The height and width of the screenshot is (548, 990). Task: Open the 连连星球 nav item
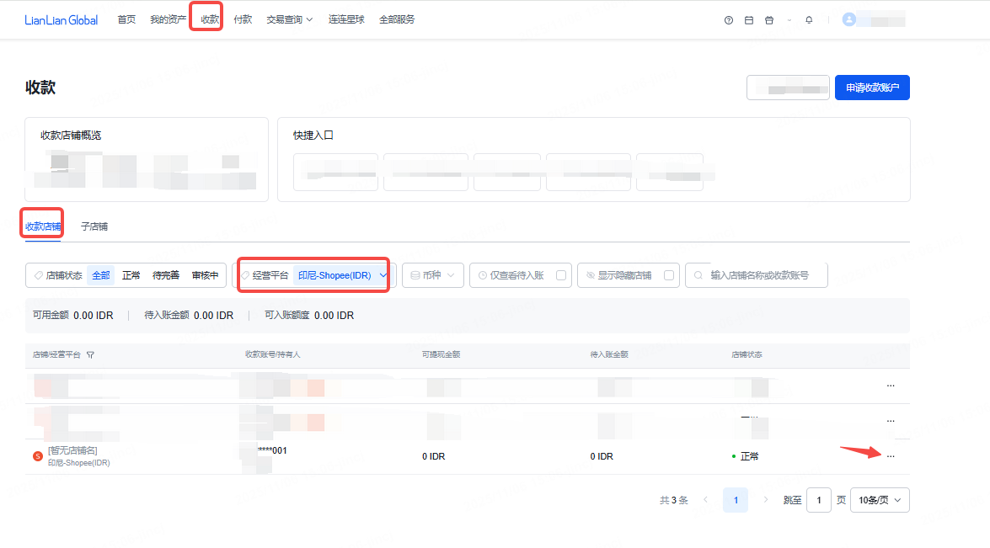[346, 20]
